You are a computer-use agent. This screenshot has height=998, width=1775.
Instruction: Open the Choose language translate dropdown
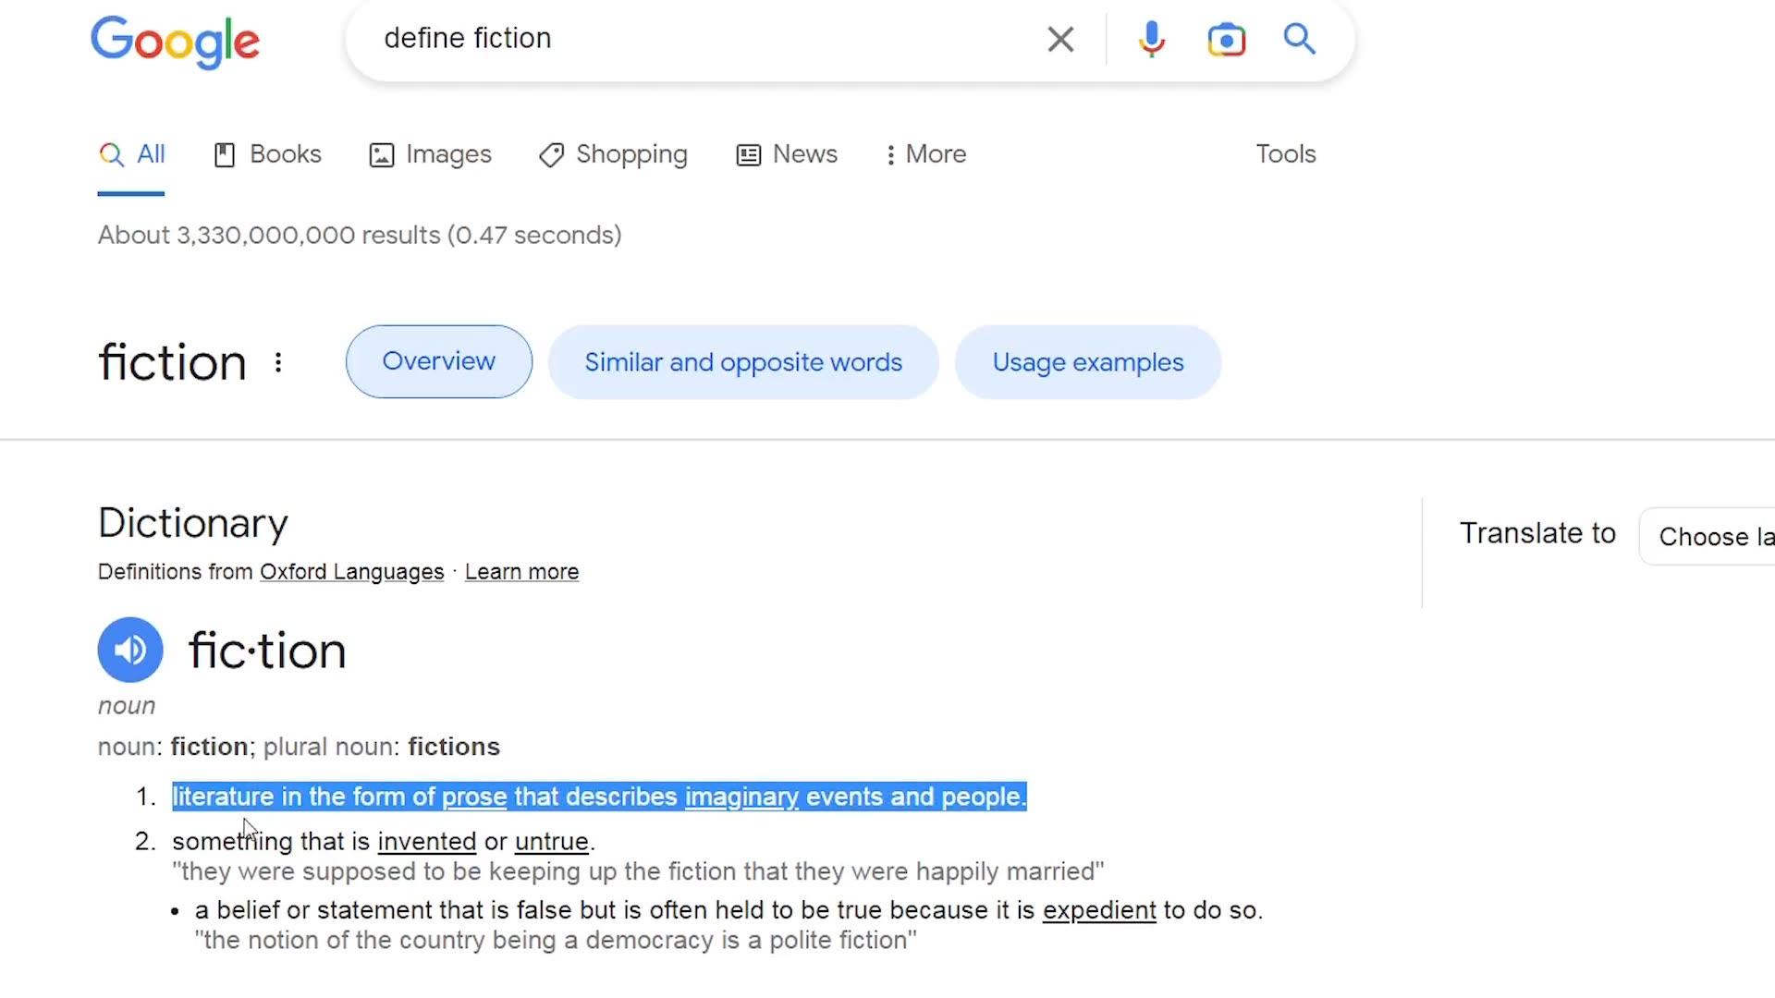coord(1710,536)
